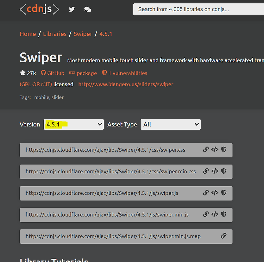Click the 27k stars count
The width and height of the screenshot is (264, 262).
31,73
